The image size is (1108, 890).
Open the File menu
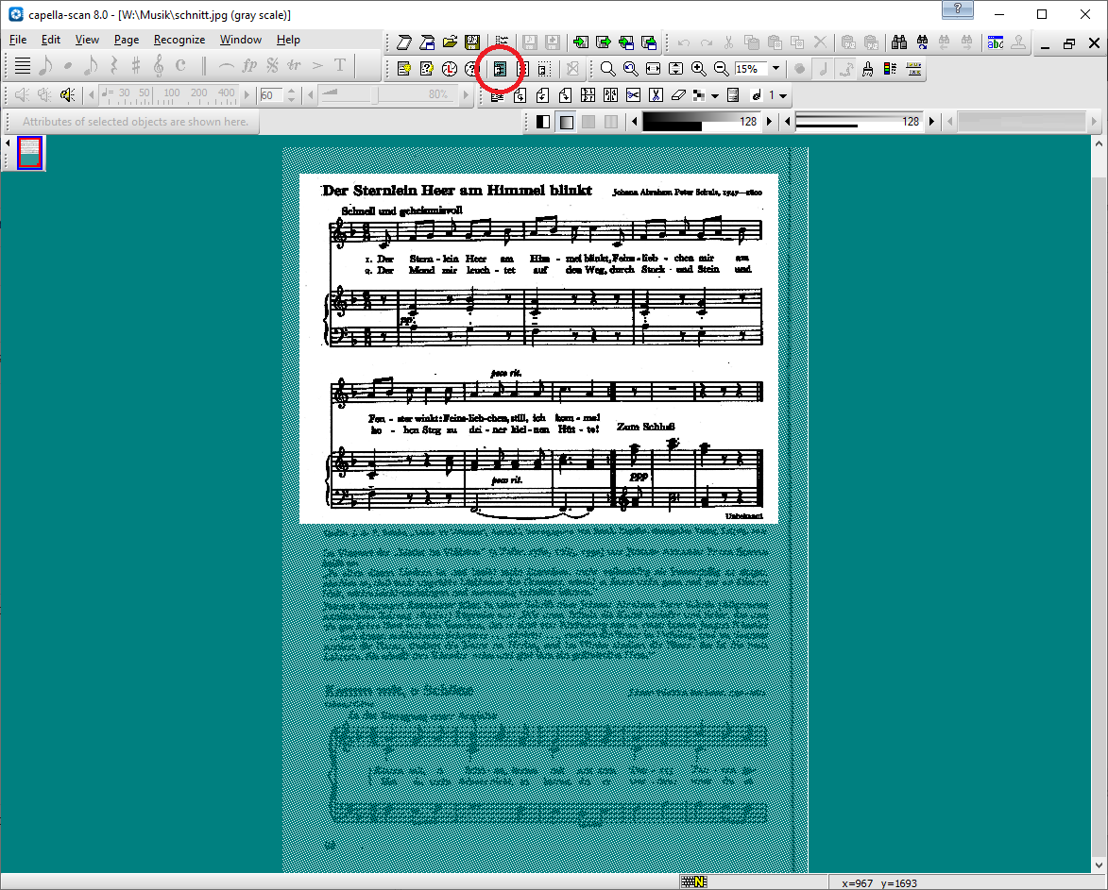[18, 40]
